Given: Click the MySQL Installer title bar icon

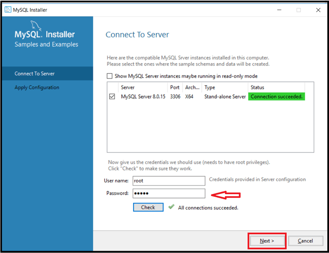Looking at the screenshot, I should pos(8,10).
